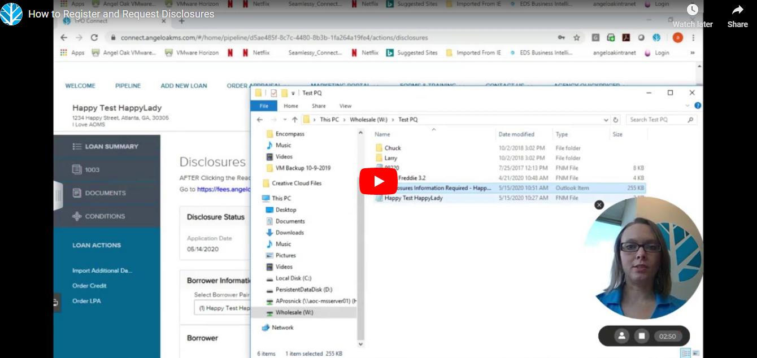757x358 pixels.
Task: Open the Chrome three-dot menu
Action: pyautogui.click(x=693, y=37)
